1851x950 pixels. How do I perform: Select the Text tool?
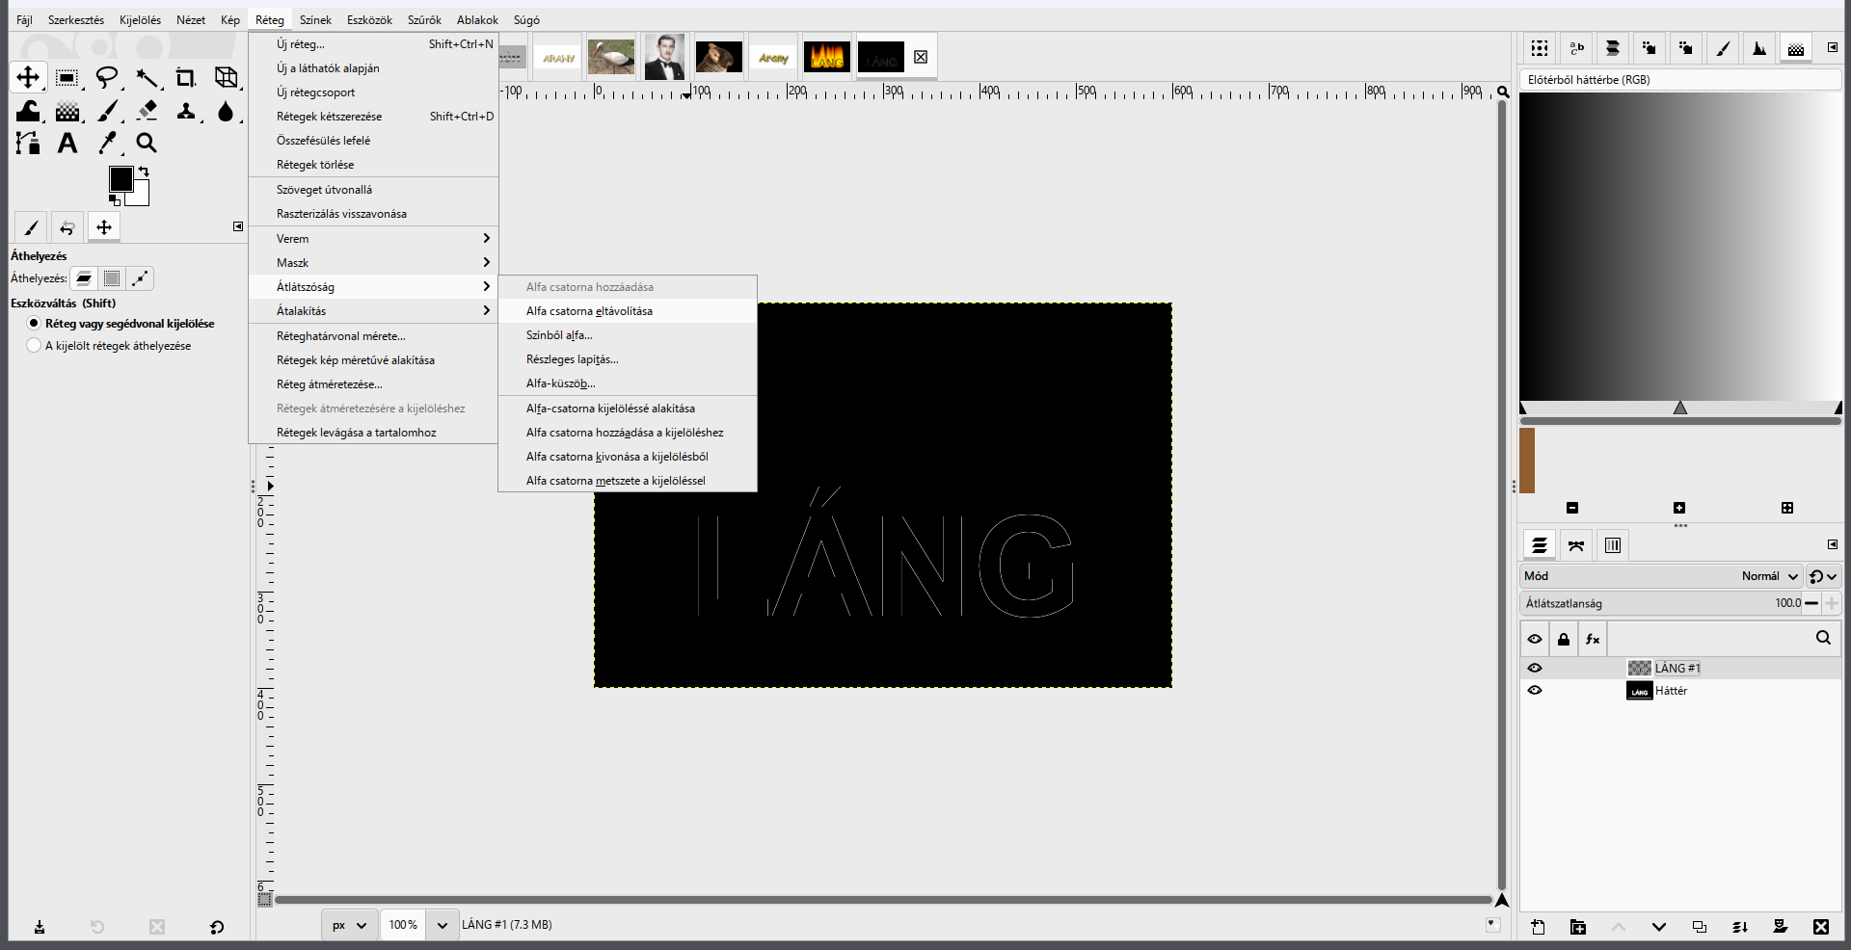tap(67, 144)
